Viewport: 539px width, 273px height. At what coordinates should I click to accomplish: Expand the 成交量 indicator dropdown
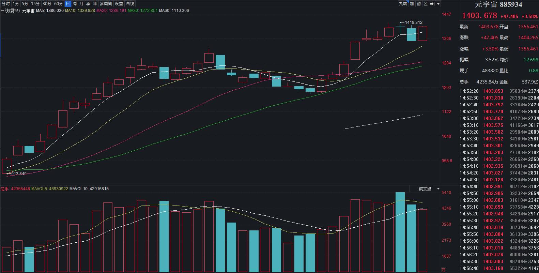(x=429, y=189)
